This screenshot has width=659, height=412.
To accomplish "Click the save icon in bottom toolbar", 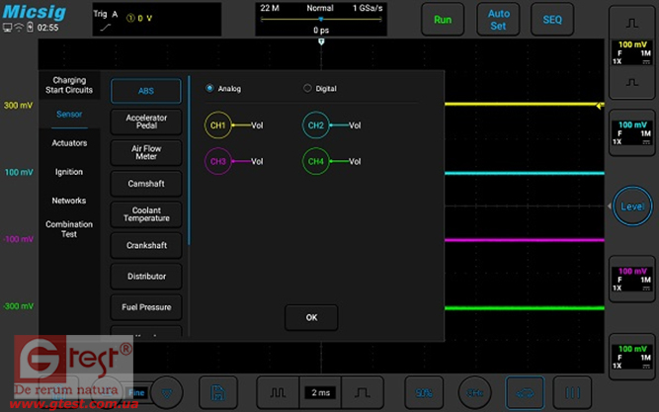I will pyautogui.click(x=217, y=391).
